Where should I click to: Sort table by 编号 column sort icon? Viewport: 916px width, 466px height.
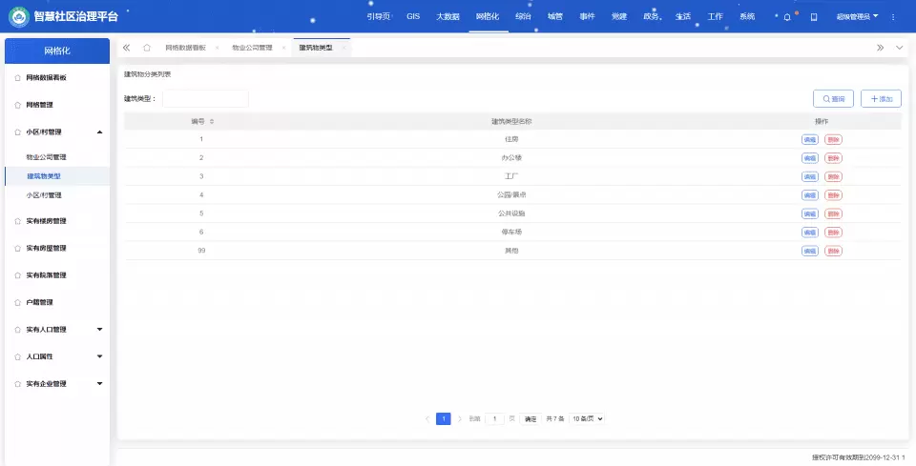coord(212,121)
